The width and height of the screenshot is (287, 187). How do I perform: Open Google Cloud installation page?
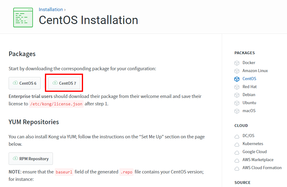255,152
